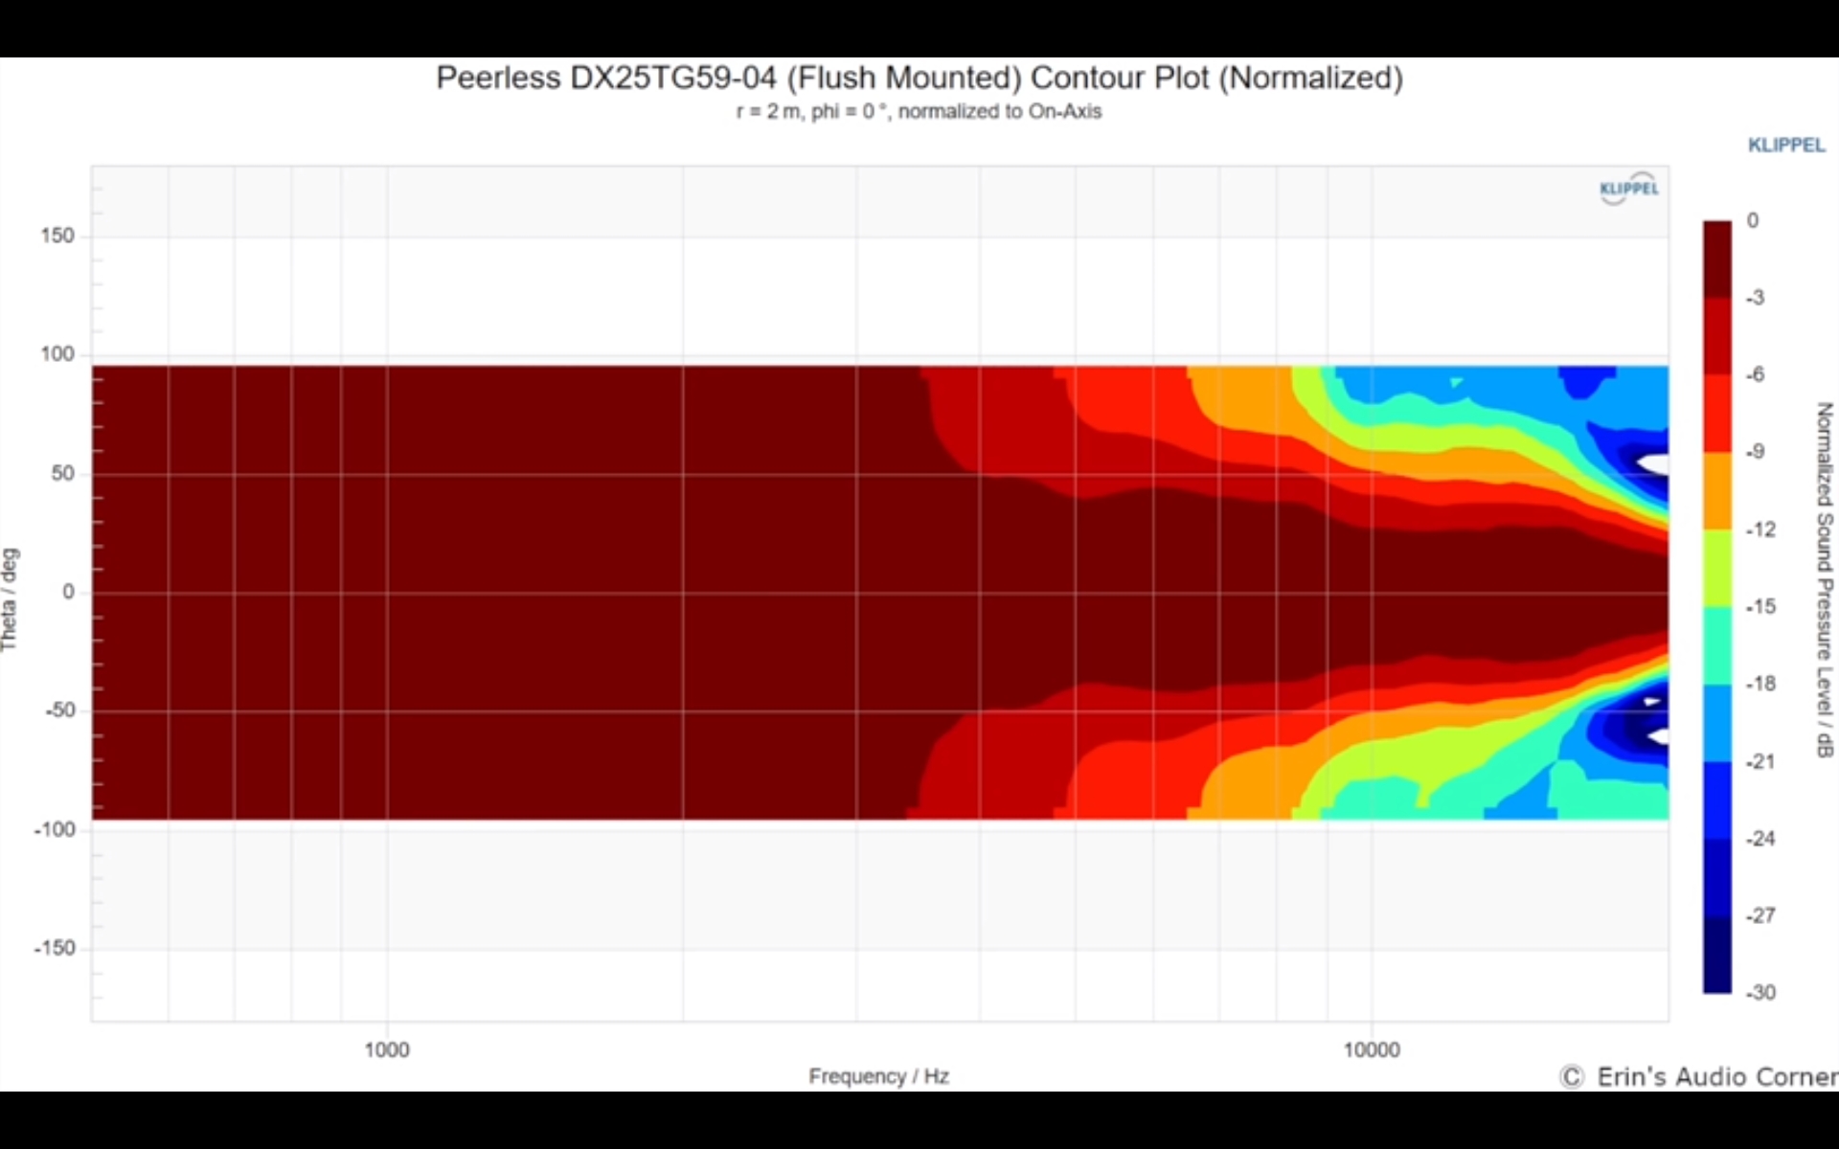Click the colorbar -9 dB label
The height and width of the screenshot is (1149, 1839).
1755,452
